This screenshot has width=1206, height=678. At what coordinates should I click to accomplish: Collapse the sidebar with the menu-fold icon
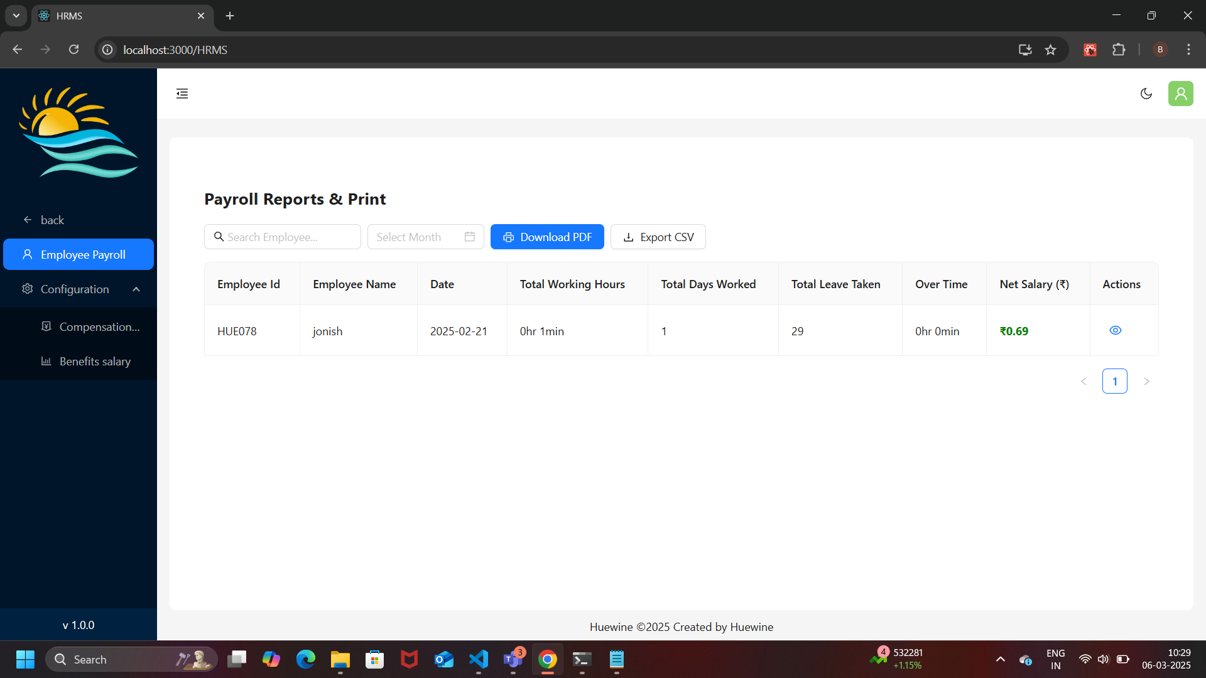pyautogui.click(x=182, y=94)
